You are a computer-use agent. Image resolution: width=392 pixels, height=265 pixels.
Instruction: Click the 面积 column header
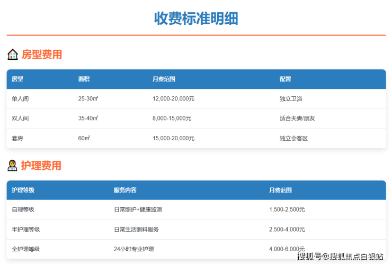click(84, 79)
